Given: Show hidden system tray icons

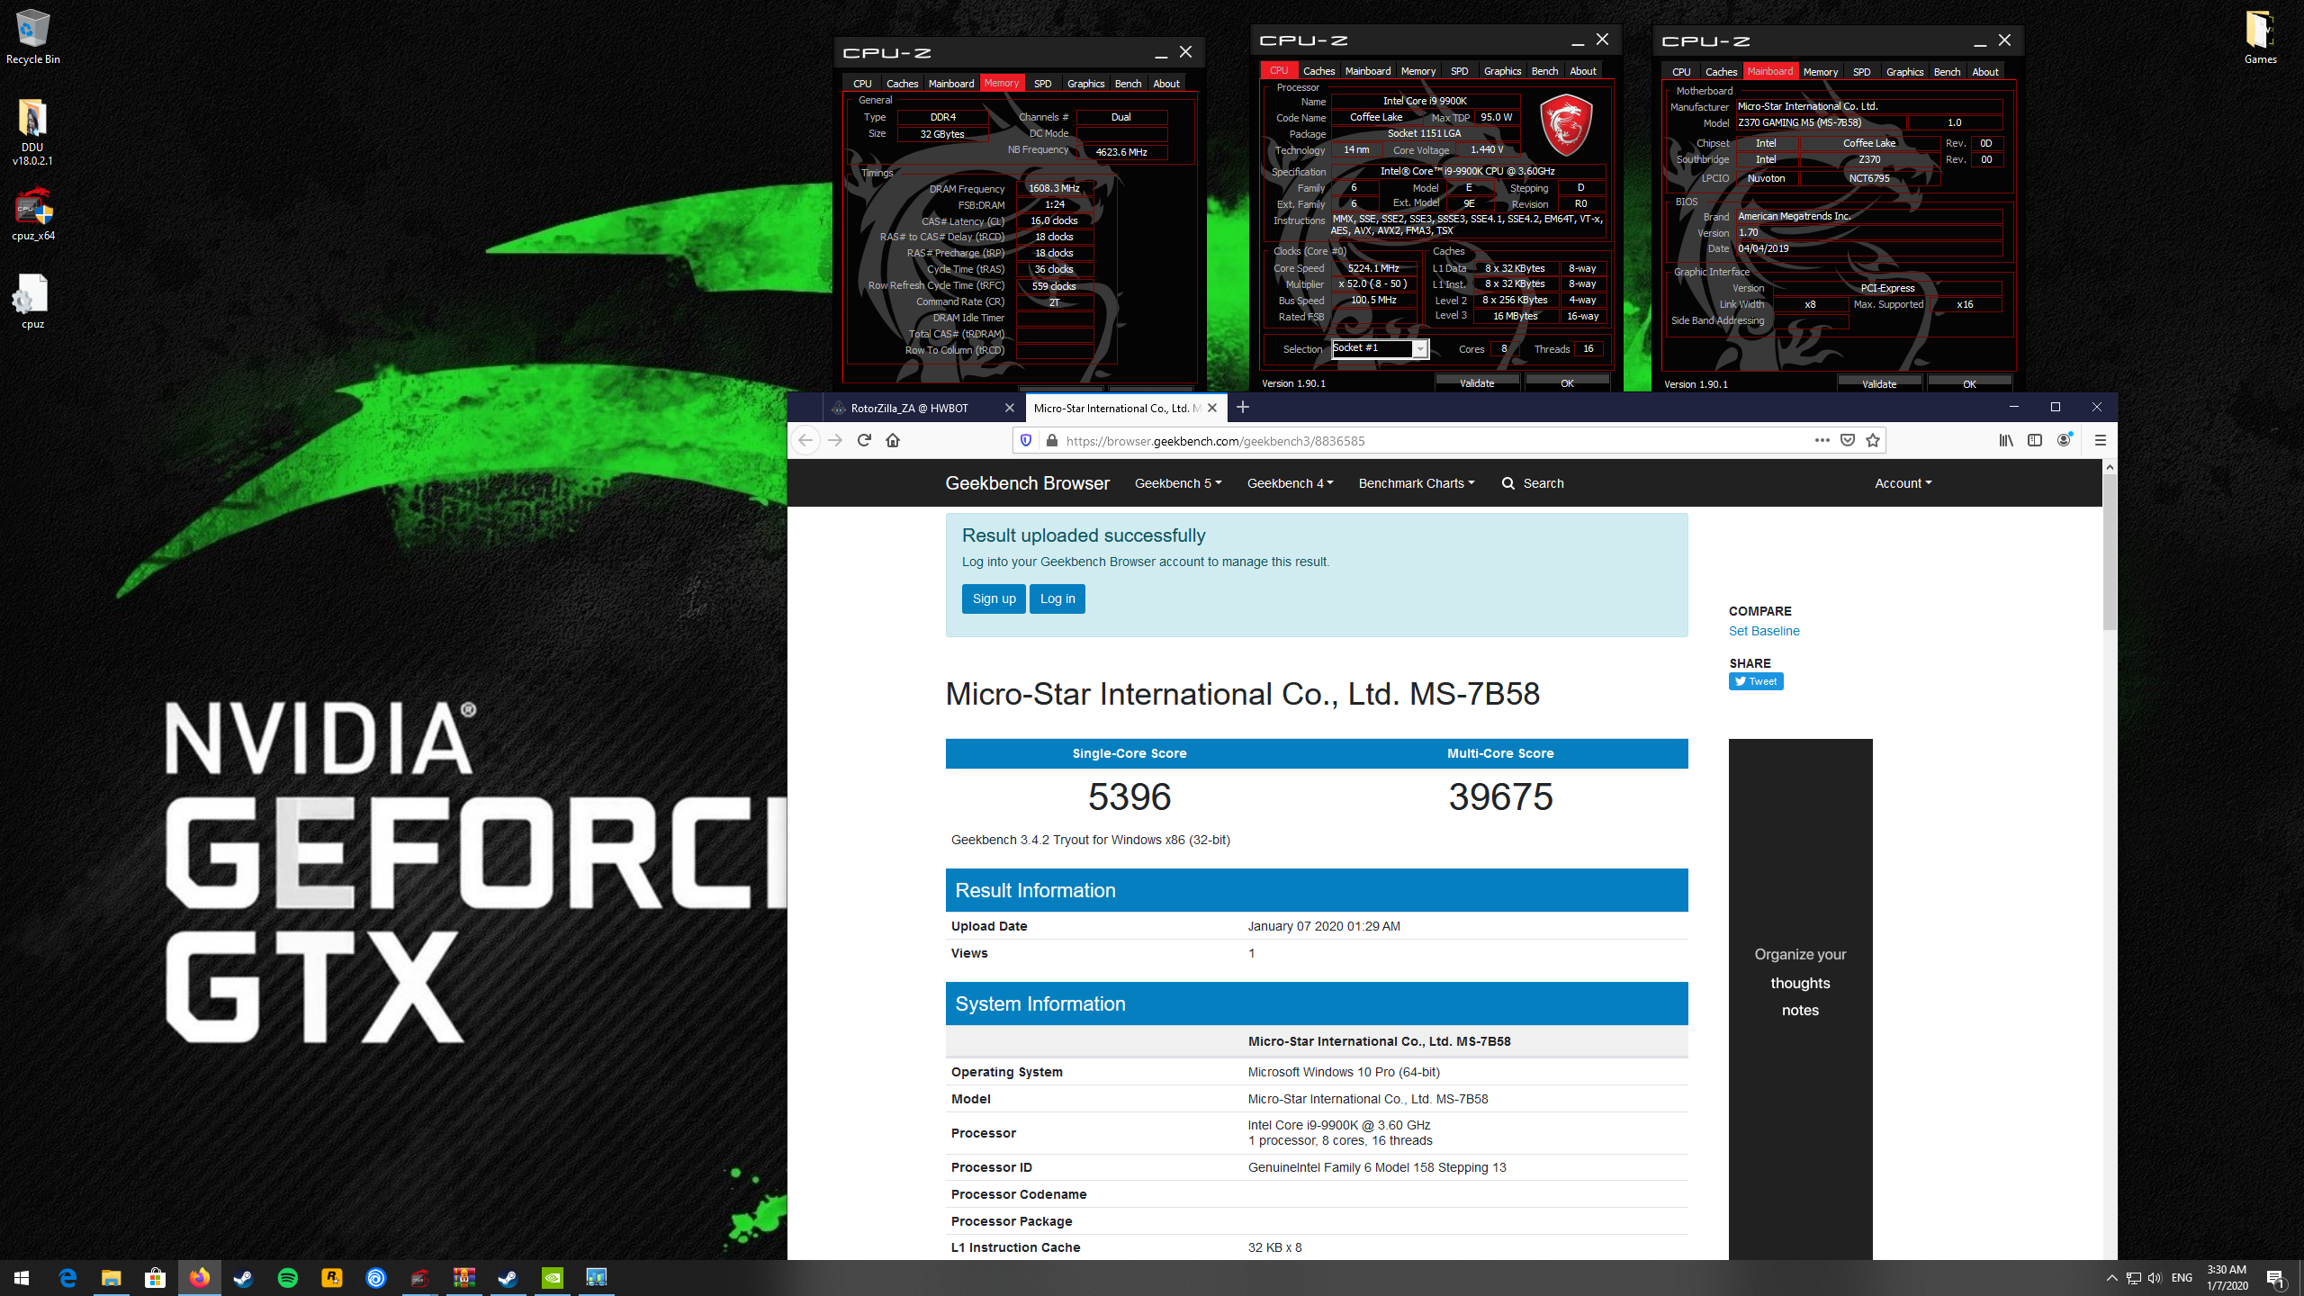Looking at the screenshot, I should (2111, 1278).
